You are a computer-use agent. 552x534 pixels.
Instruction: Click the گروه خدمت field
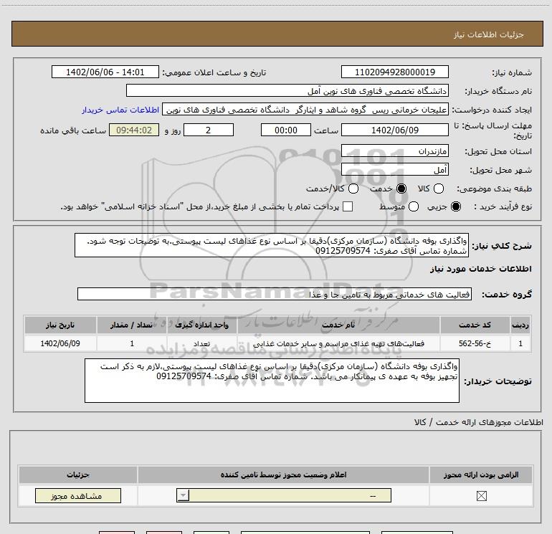pos(275,294)
